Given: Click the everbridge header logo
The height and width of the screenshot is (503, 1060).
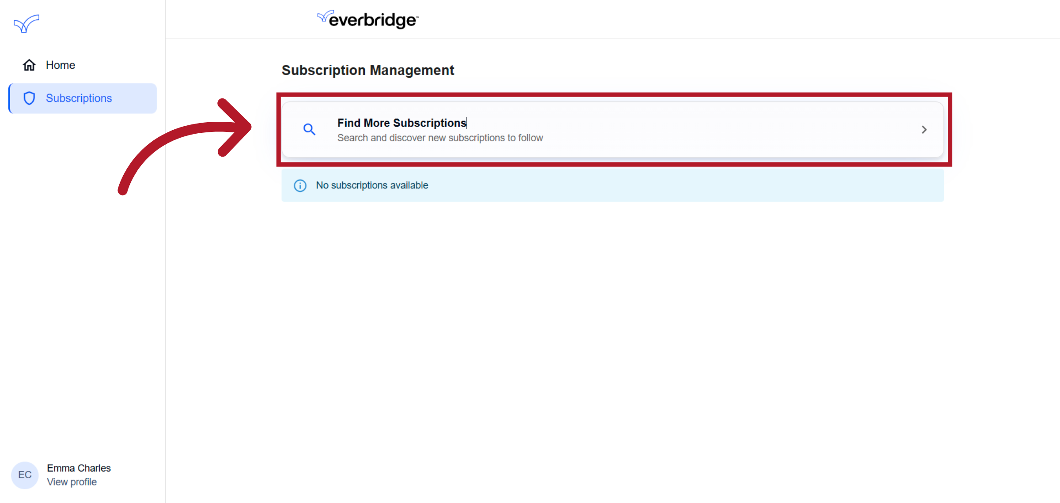Looking at the screenshot, I should [x=368, y=19].
